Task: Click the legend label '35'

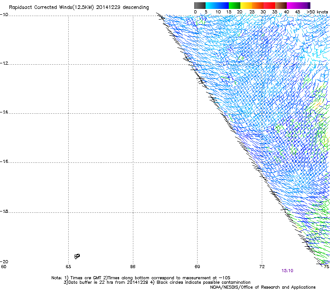Action: point(275,12)
